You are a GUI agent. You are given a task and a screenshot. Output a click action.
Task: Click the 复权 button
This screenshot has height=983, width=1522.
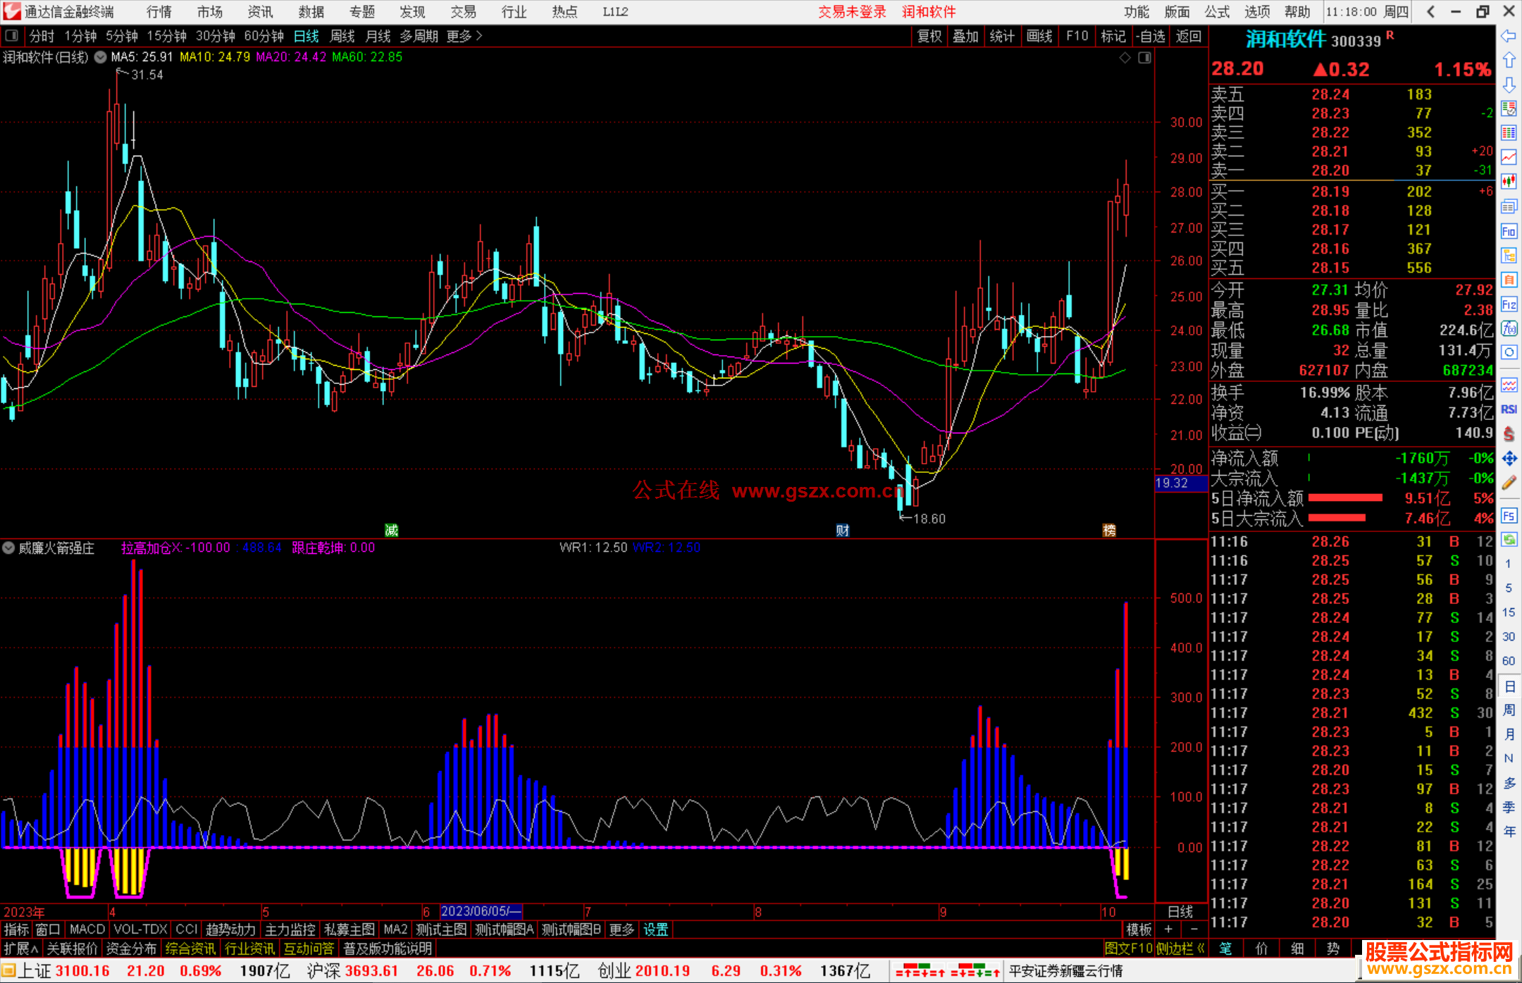click(x=929, y=36)
